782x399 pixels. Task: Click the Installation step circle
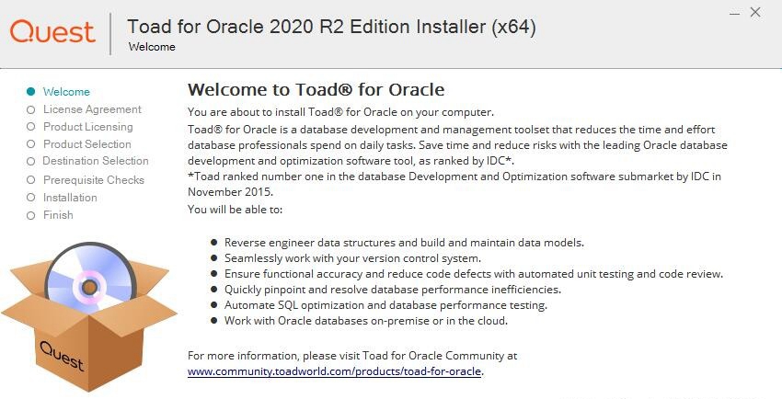31,198
